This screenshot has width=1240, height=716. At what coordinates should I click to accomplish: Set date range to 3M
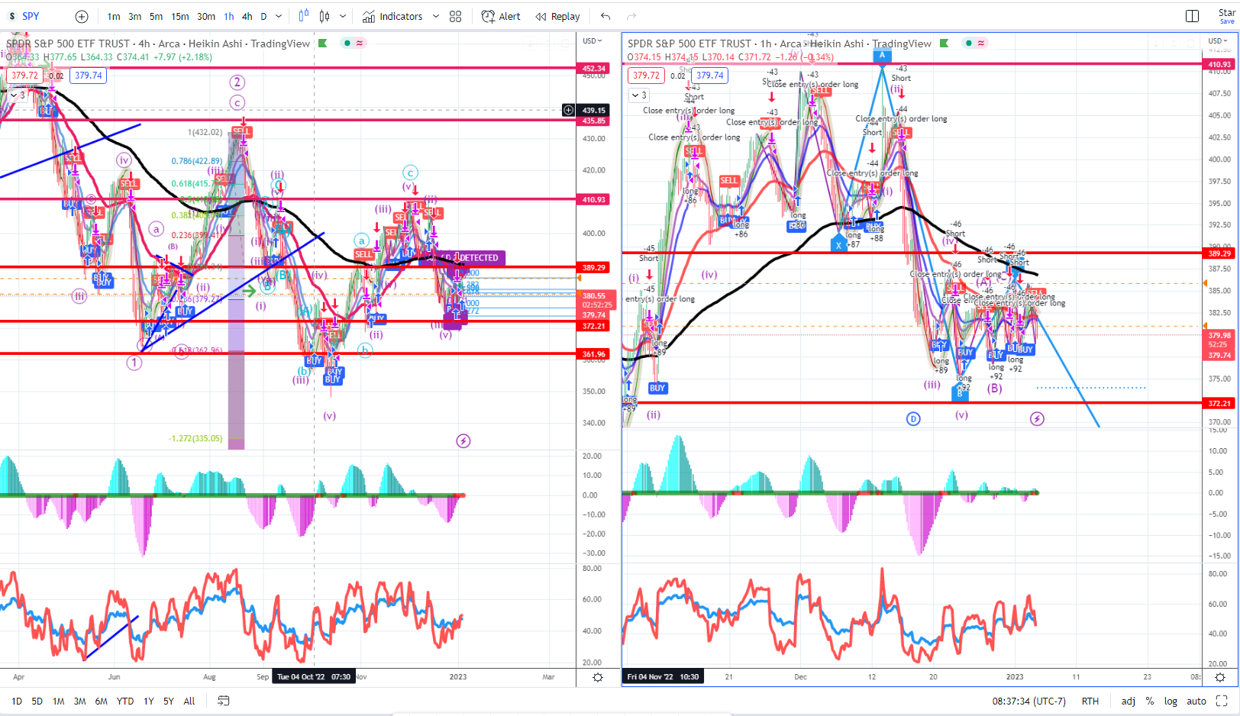79,701
